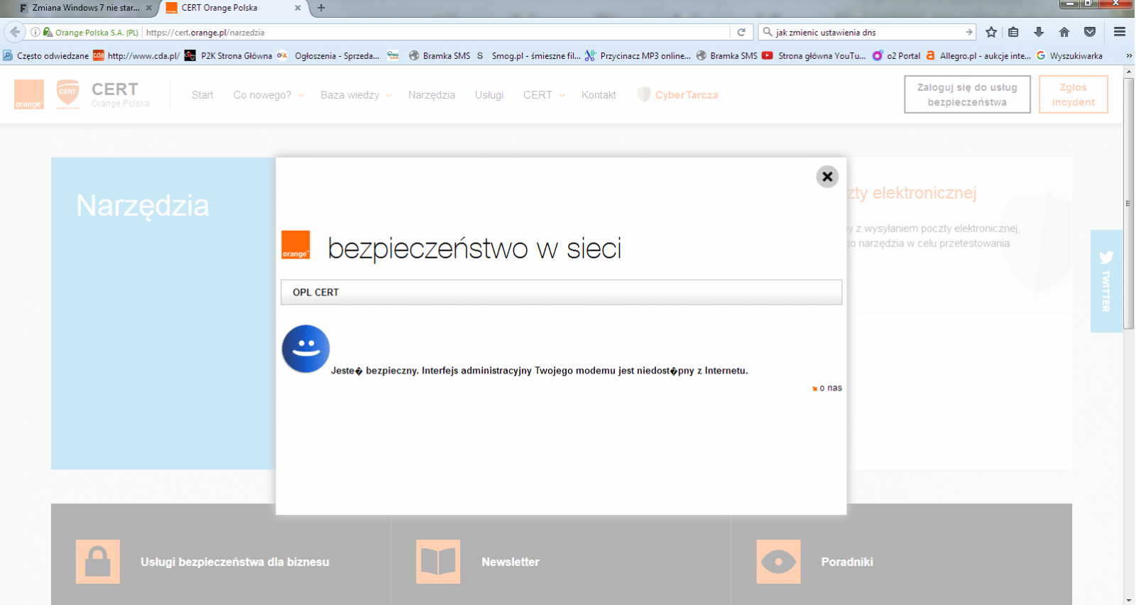Viewport: 1136px width, 605px height.
Task: Open the cda.pl bookmark
Action: click(136, 55)
